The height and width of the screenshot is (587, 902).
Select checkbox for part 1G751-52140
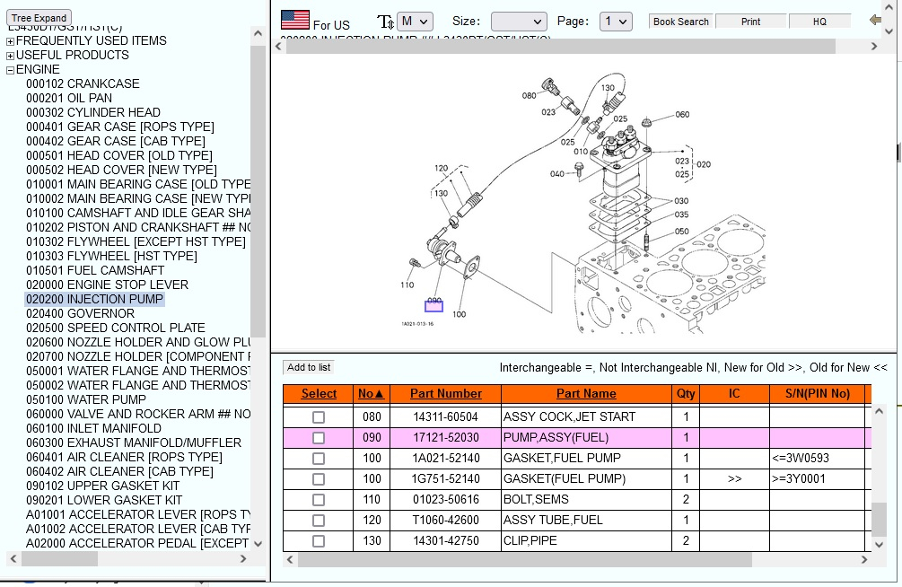tap(318, 479)
